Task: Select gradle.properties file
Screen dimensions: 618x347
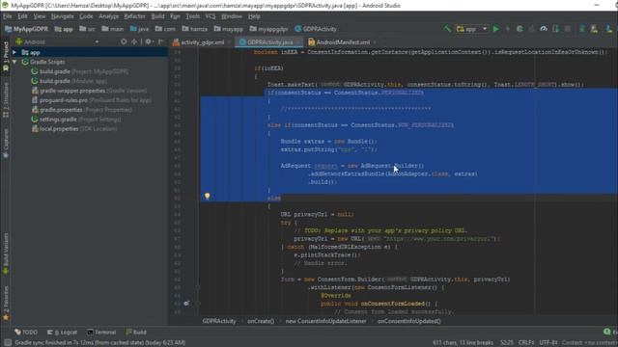Action: 81,110
